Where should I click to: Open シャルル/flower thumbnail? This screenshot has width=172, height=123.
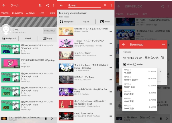click(x=66, y=56)
